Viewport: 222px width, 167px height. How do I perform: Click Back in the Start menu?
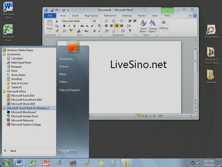pyautogui.click(x=13, y=151)
